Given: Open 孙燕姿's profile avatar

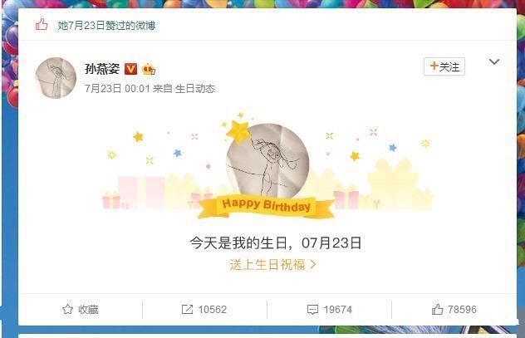Looking at the screenshot, I should (x=56, y=78).
